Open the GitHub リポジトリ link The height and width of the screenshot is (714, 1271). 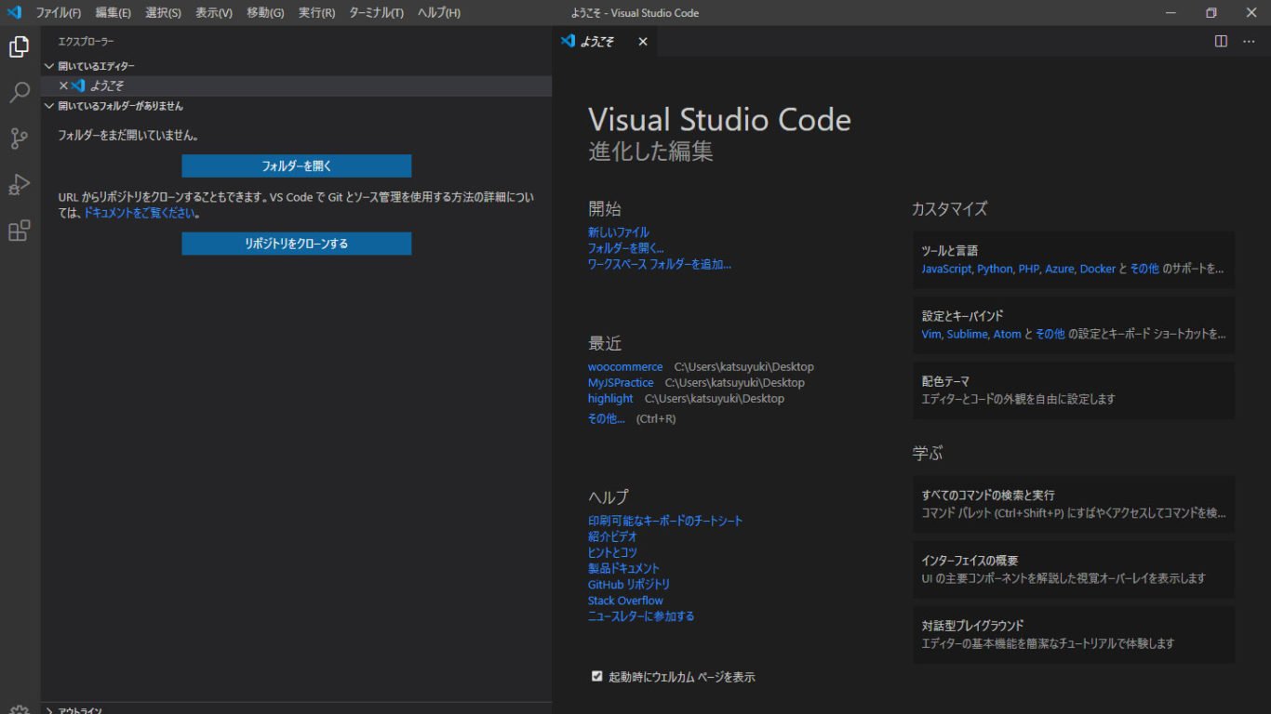tap(629, 584)
